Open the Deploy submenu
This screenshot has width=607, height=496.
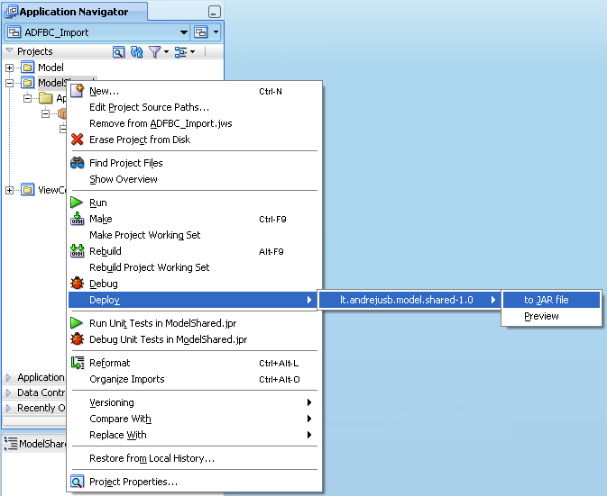pyautogui.click(x=192, y=300)
